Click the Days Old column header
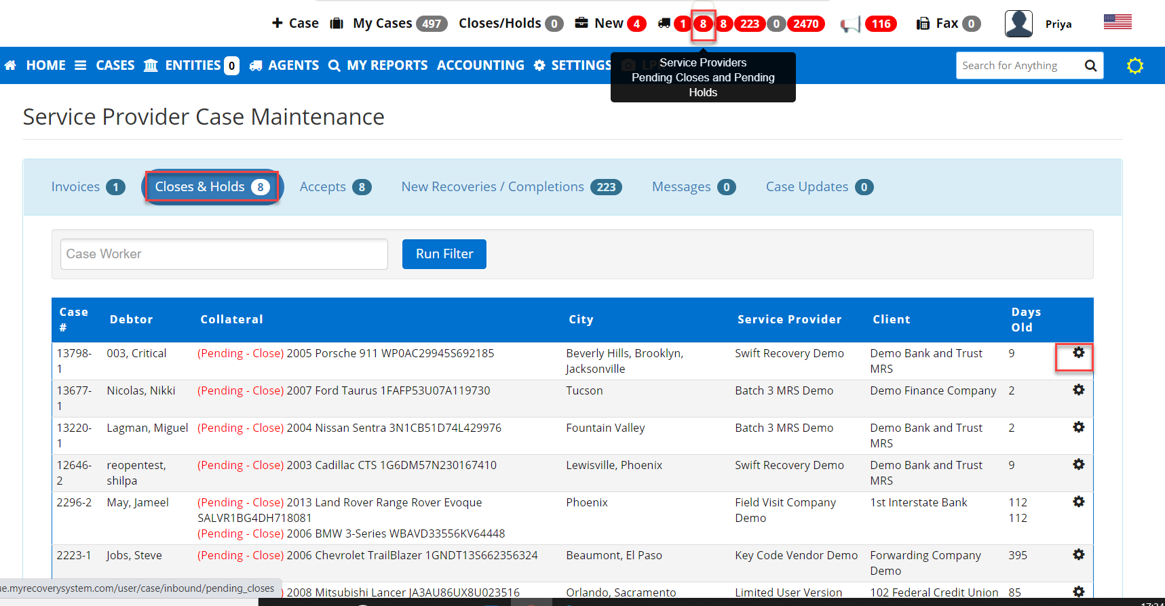This screenshot has width=1165, height=606. pyautogui.click(x=1026, y=320)
